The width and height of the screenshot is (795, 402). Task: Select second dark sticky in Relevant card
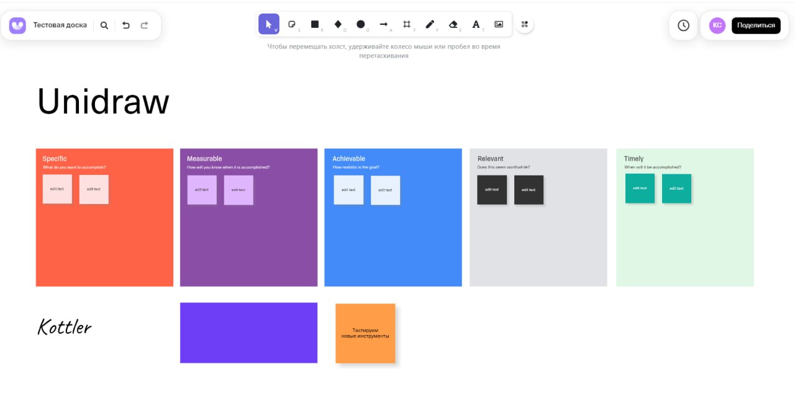tap(529, 190)
